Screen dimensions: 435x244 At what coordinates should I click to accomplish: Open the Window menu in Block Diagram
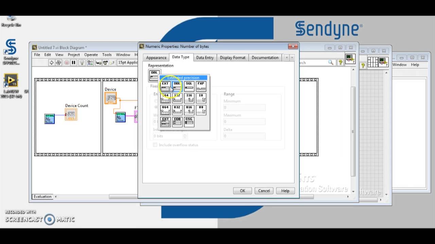[x=123, y=55]
